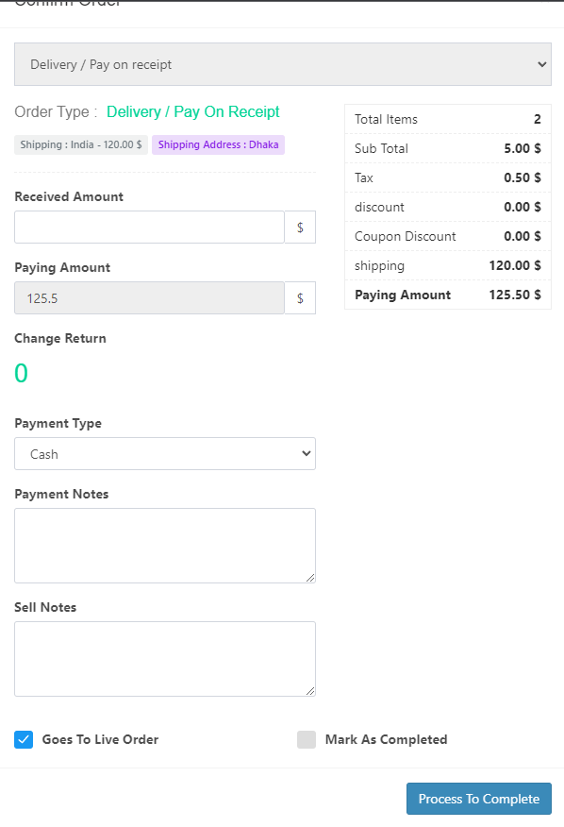Screen dimensions: 564x827
Task: Enable the Goes To Live Order checkbox
Action: (x=24, y=739)
